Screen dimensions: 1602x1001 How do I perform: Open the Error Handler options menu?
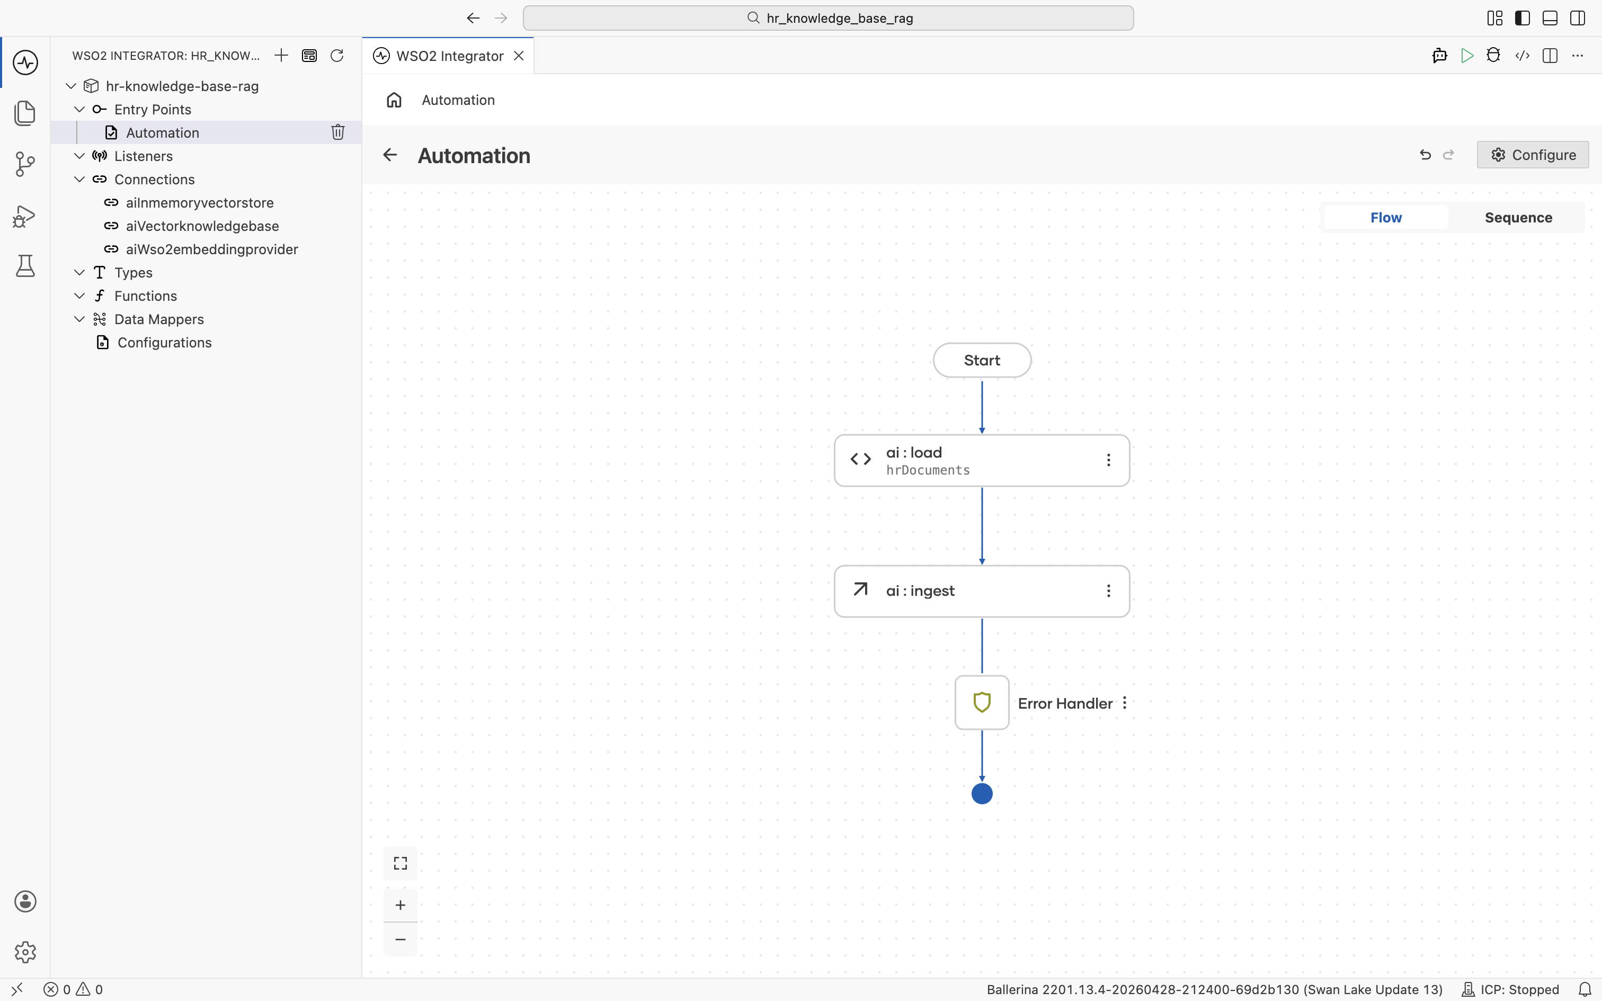1125,703
